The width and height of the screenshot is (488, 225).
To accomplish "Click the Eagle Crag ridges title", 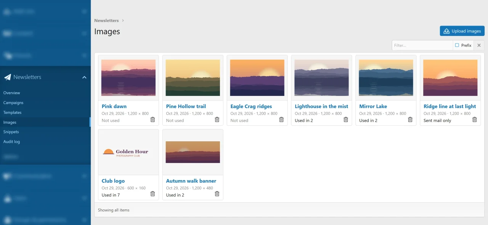I will [251, 107].
